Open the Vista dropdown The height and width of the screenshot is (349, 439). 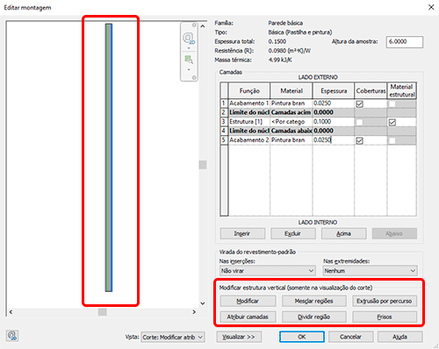(x=173, y=337)
